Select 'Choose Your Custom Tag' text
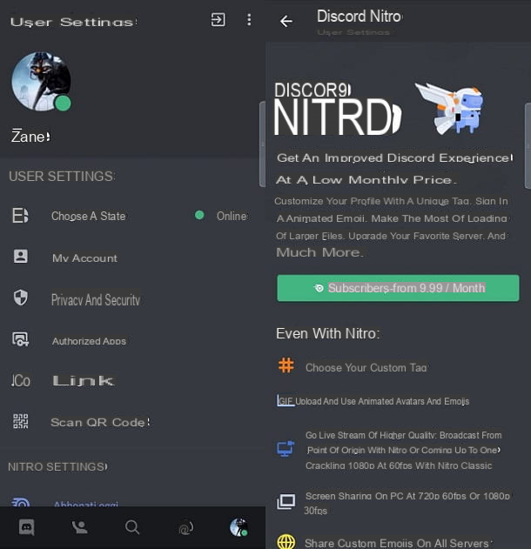Viewport: 531px width, 549px height. [366, 368]
